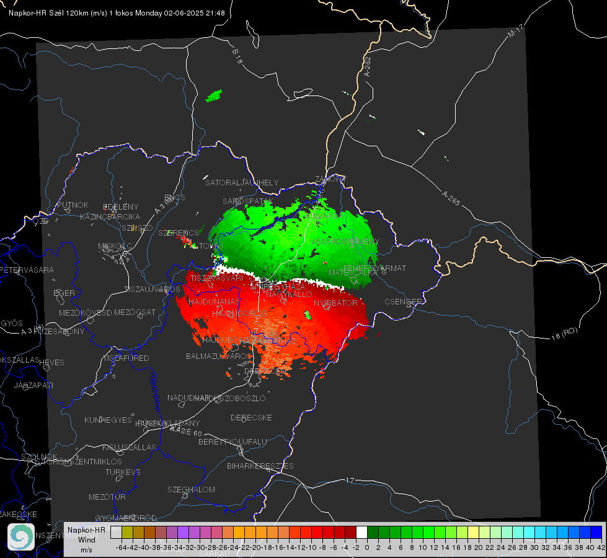
Task: Click the light grey first legend swatch
Action: 116,532
